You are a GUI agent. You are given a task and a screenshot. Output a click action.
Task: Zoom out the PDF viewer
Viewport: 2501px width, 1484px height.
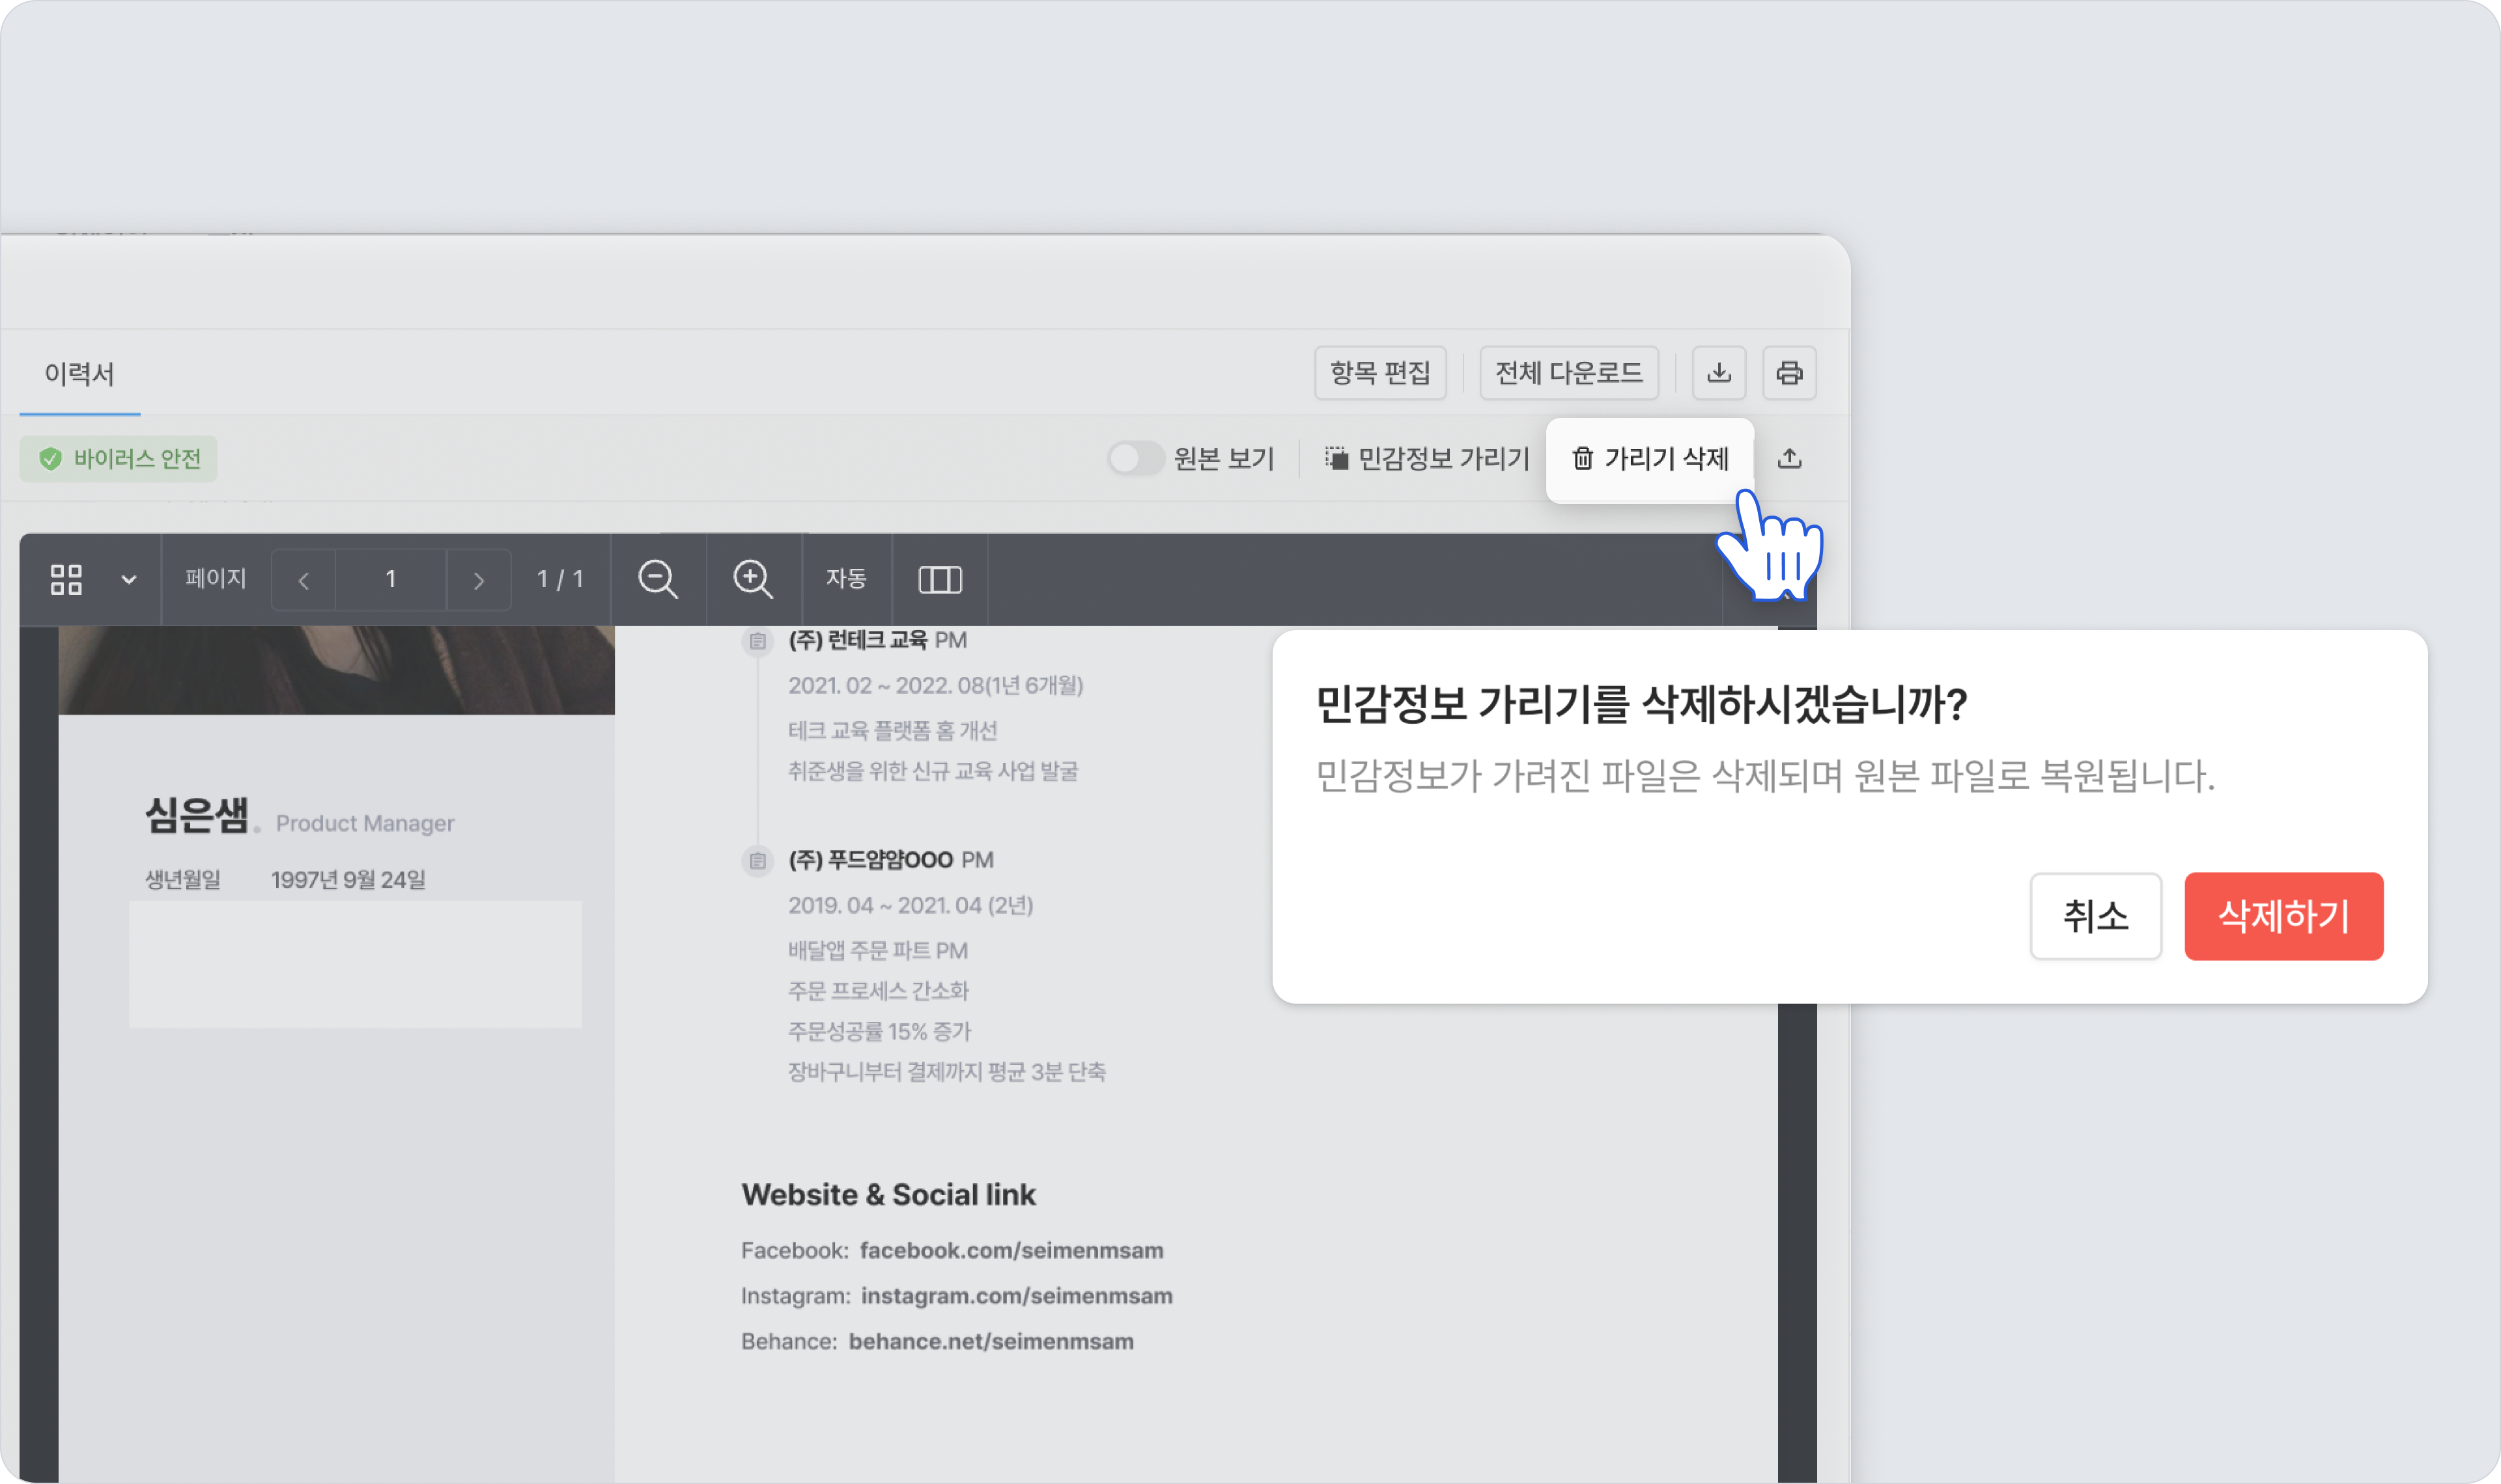pos(658,579)
